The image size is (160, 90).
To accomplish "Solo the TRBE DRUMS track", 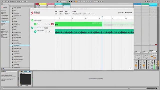I will [x=47, y=32].
